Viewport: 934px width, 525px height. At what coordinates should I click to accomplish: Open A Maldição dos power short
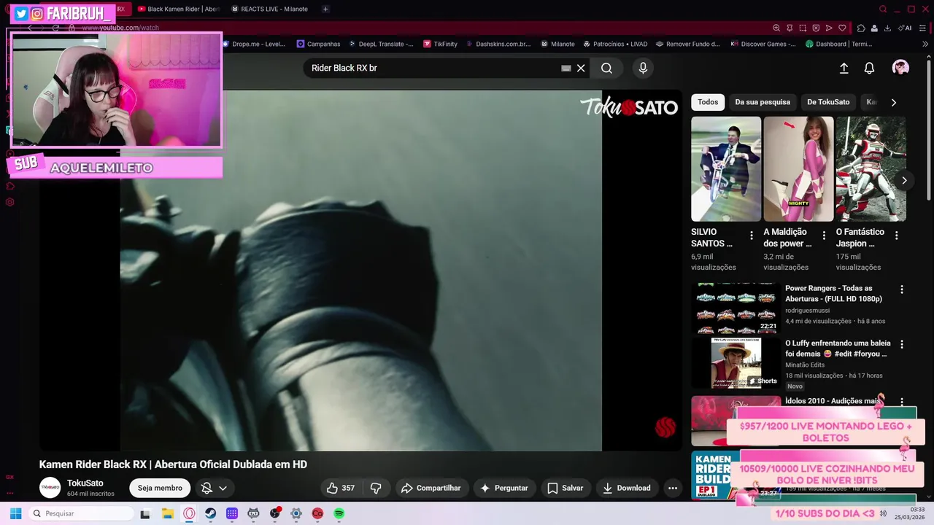tap(798, 169)
